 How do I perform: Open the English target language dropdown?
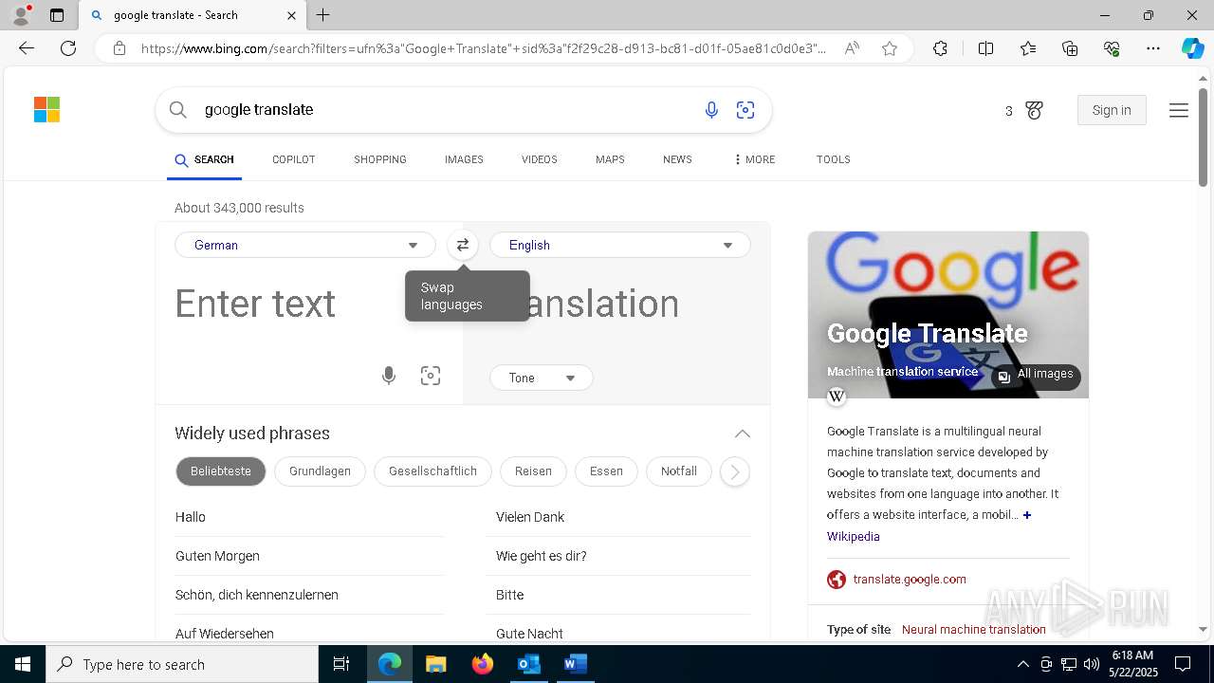point(620,245)
